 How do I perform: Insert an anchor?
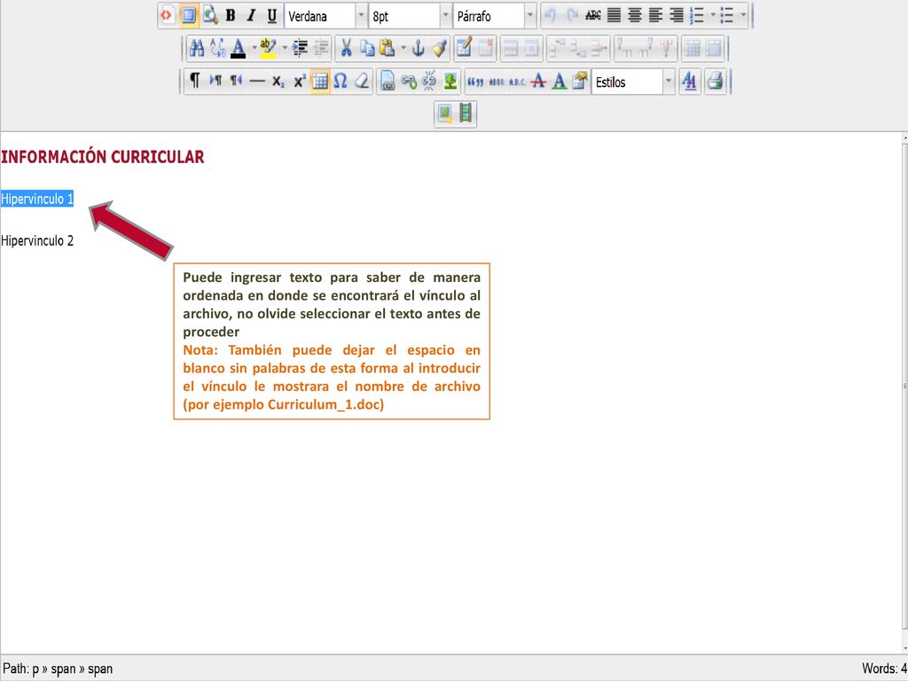[x=419, y=48]
